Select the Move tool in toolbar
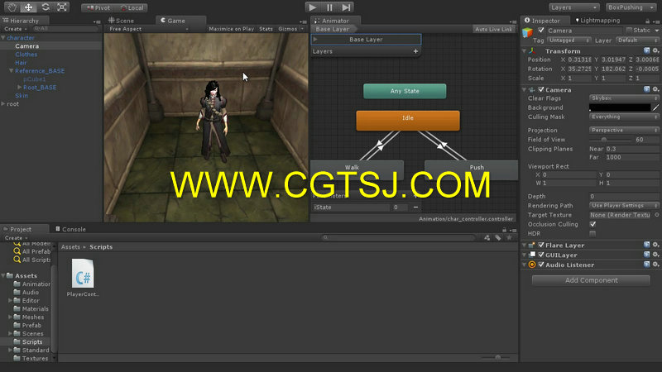662x372 pixels. click(28, 7)
